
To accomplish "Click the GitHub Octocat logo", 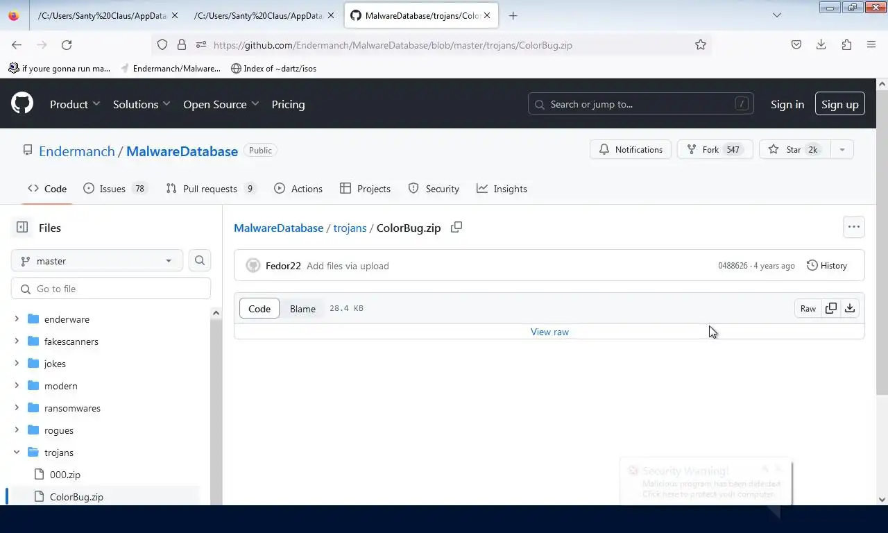I will [22, 104].
